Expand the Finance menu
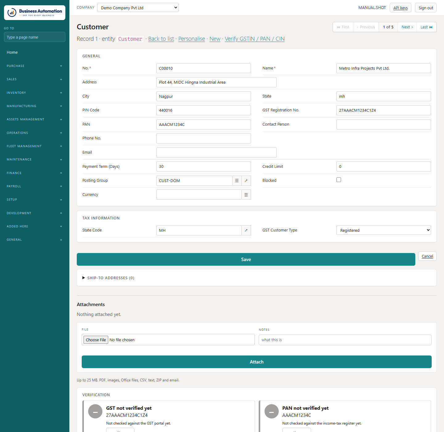The height and width of the screenshot is (432, 444). pos(35,173)
